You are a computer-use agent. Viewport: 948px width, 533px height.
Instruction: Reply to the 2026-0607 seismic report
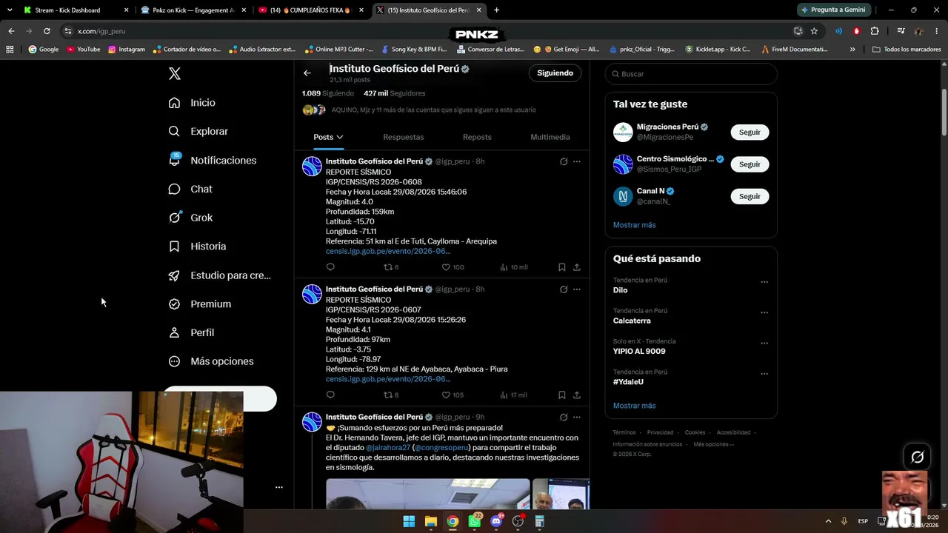point(330,395)
